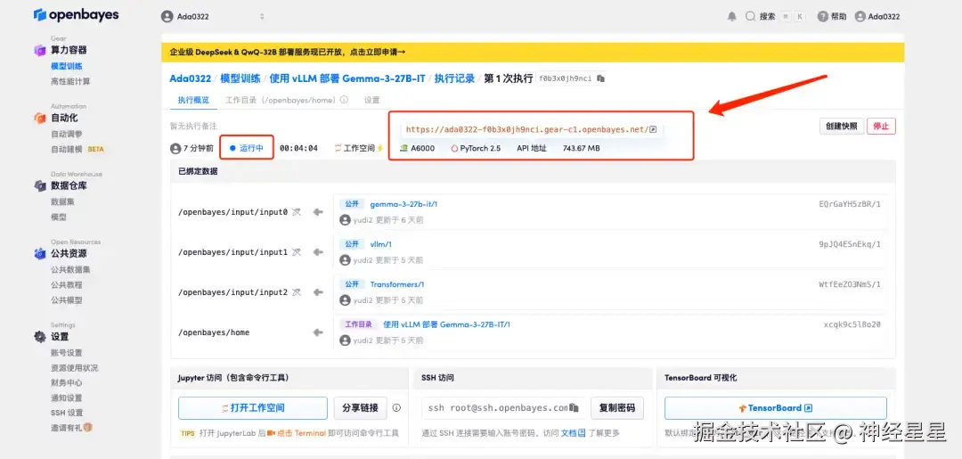Image resolution: width=962 pixels, height=459 pixels.
Task: Open the API address URL link
Action: pos(527,129)
